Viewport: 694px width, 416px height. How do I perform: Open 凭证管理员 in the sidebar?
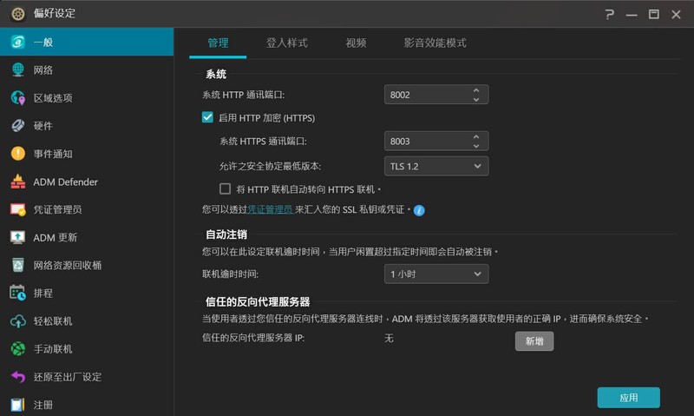tap(87, 209)
